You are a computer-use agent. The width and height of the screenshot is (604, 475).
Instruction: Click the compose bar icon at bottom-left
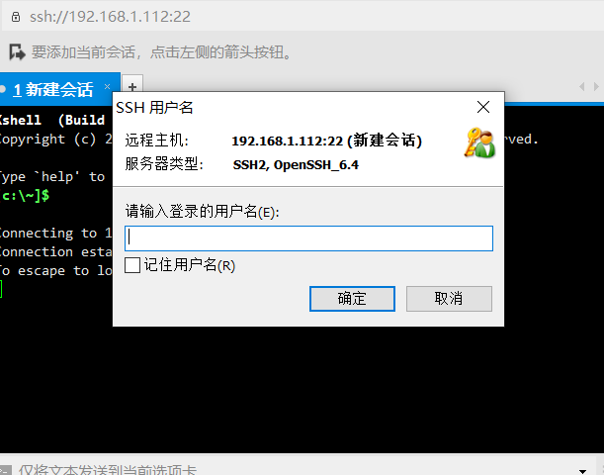(5, 470)
